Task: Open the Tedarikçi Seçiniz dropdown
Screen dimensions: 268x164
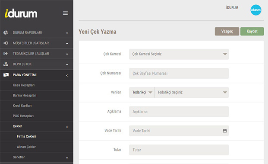Action: (x=192, y=92)
